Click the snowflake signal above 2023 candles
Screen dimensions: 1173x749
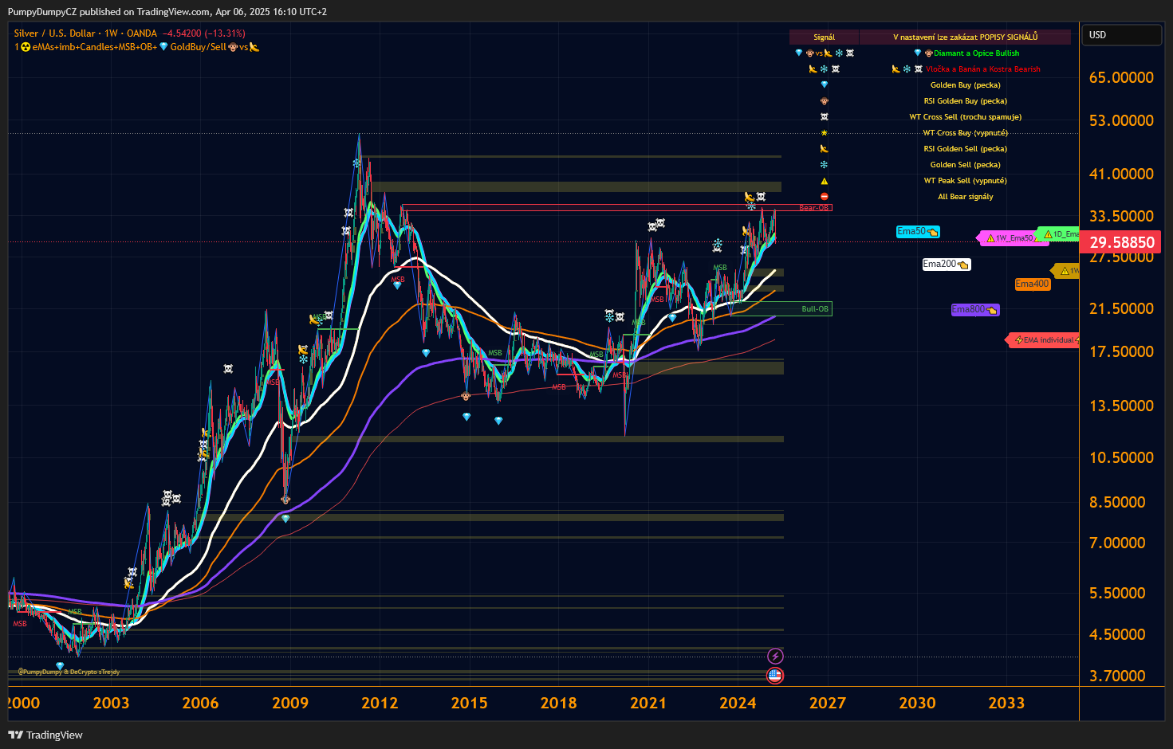click(x=718, y=245)
